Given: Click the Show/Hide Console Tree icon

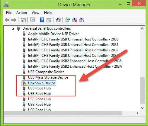Looking at the screenshot, I should pyautogui.click(x=23, y=20).
